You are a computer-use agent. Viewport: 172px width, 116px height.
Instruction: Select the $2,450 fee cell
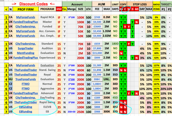[x=97, y=31]
